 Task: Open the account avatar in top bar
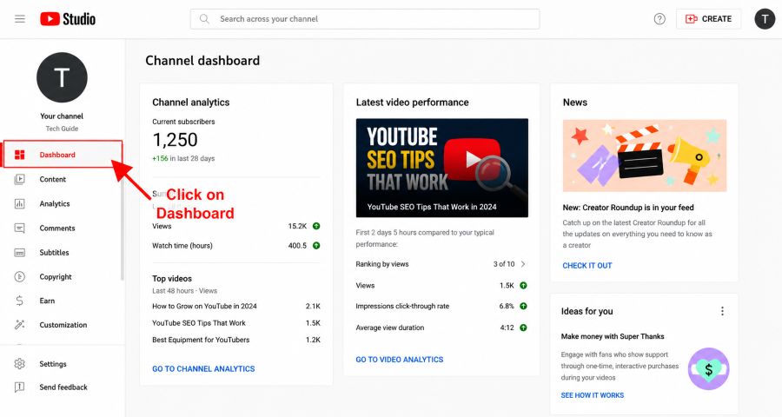pos(764,19)
